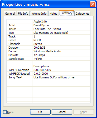Click the greyed Apply button
The image size is (97, 118).
[x=84, y=112]
